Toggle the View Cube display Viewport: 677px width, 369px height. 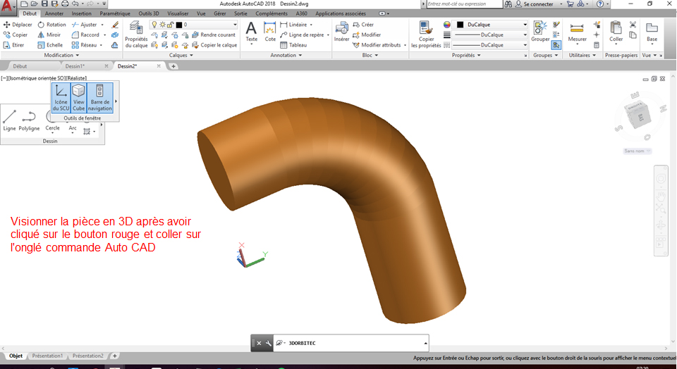point(79,96)
